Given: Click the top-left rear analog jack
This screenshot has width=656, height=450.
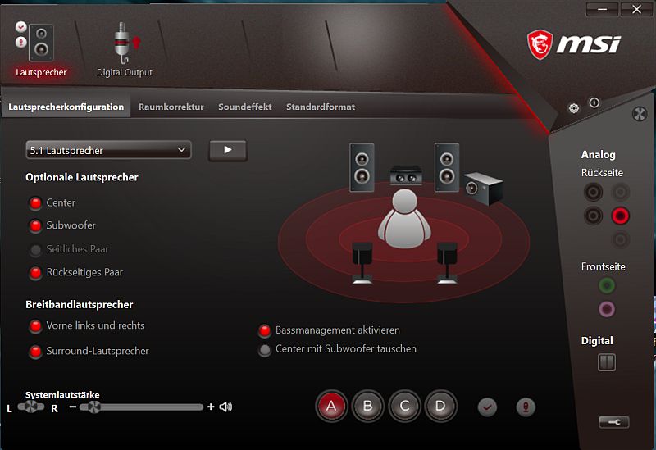Looking at the screenshot, I should [x=593, y=193].
